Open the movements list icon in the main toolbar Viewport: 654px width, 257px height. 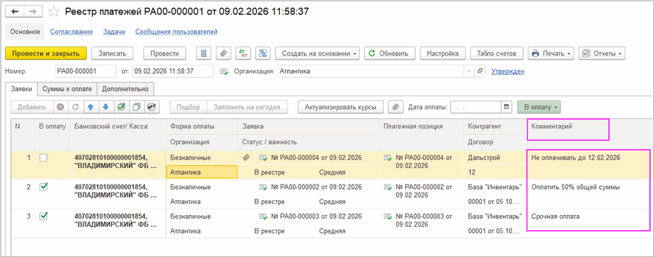click(x=203, y=54)
